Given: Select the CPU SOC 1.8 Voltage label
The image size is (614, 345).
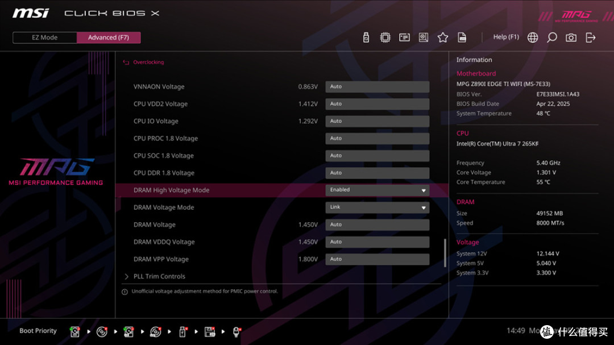Looking at the screenshot, I should coord(164,156).
